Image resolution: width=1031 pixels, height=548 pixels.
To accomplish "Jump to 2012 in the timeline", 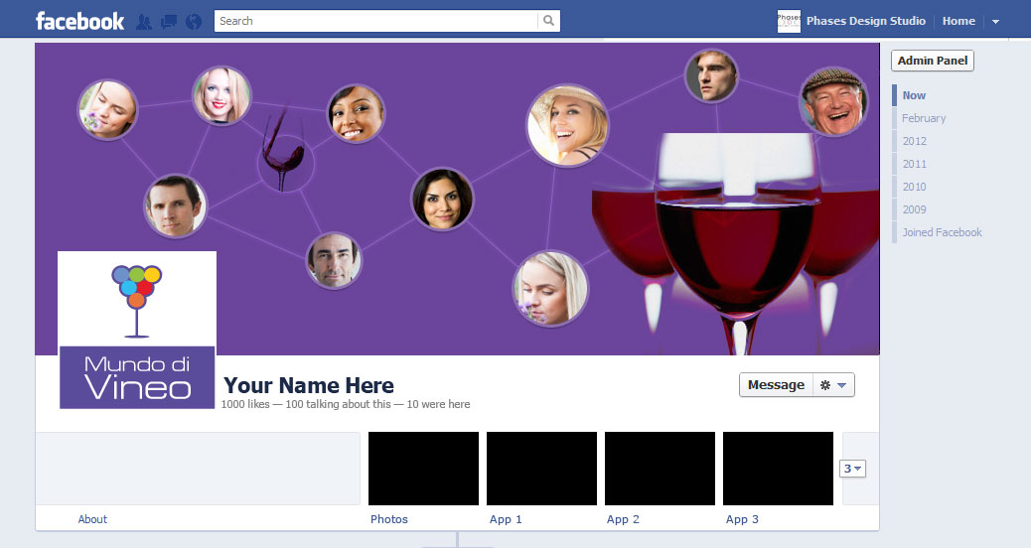I will [914, 141].
